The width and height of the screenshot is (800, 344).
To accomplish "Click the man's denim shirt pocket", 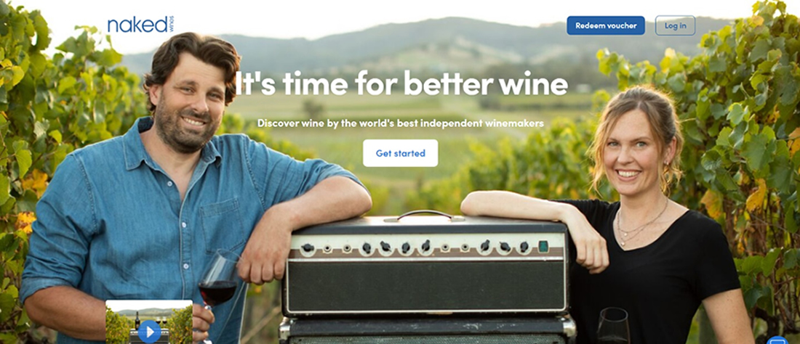I will coord(220,224).
